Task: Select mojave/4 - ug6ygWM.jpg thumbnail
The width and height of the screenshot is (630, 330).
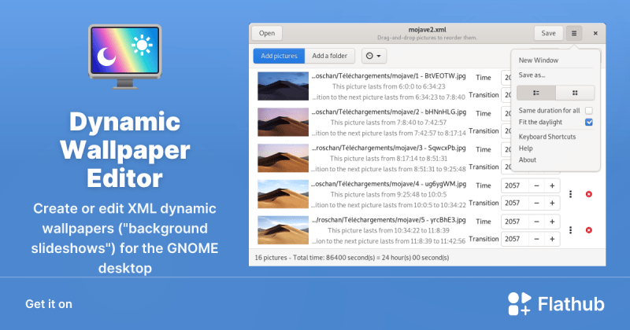Action: (x=283, y=194)
